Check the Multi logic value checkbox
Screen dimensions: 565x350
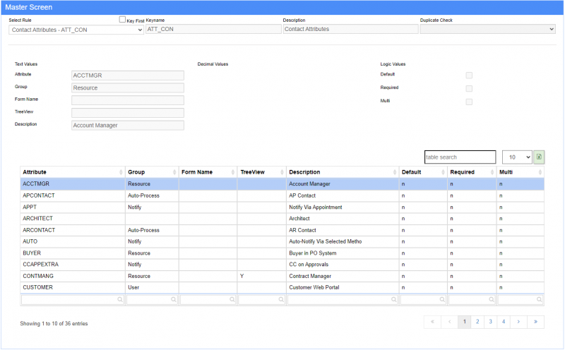coord(469,102)
